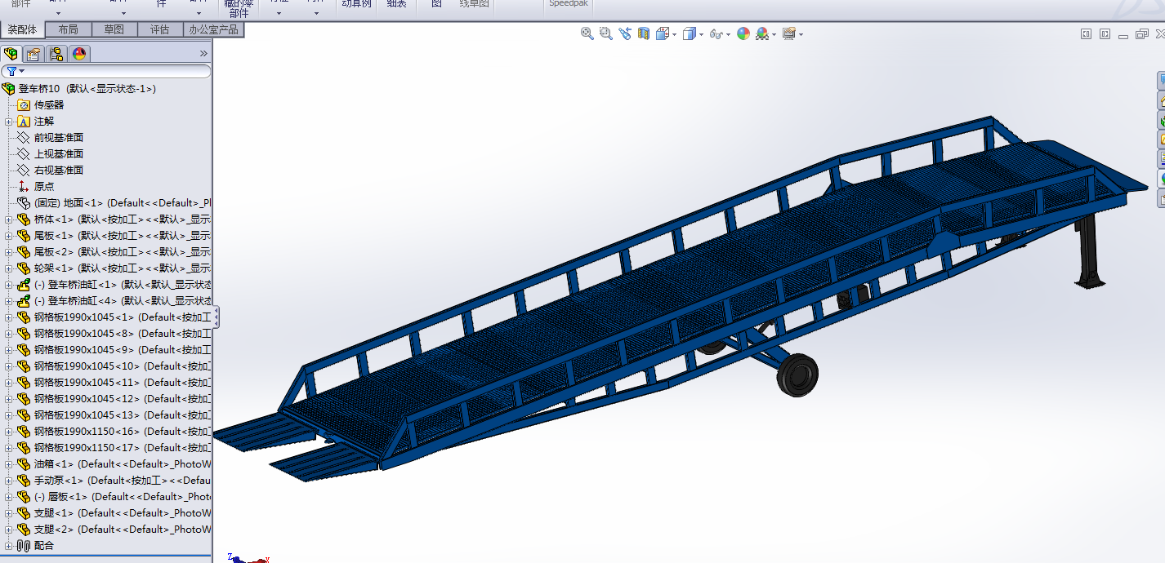Screen dimensions: 1165x563
Task: Click the Edit Appearance color ball icon
Action: (743, 33)
